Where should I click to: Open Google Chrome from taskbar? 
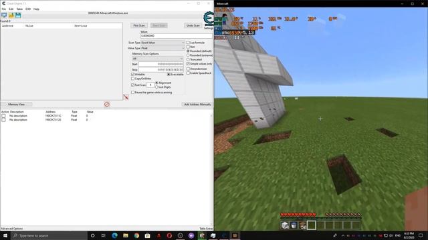point(136,235)
